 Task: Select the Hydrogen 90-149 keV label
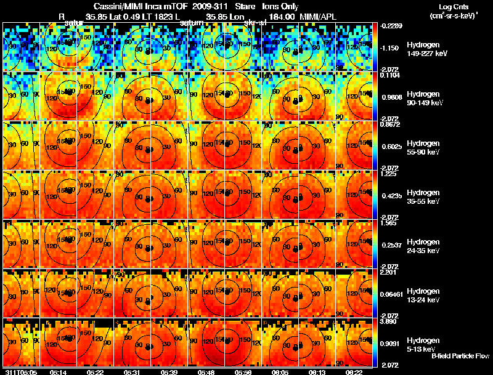coord(425,99)
